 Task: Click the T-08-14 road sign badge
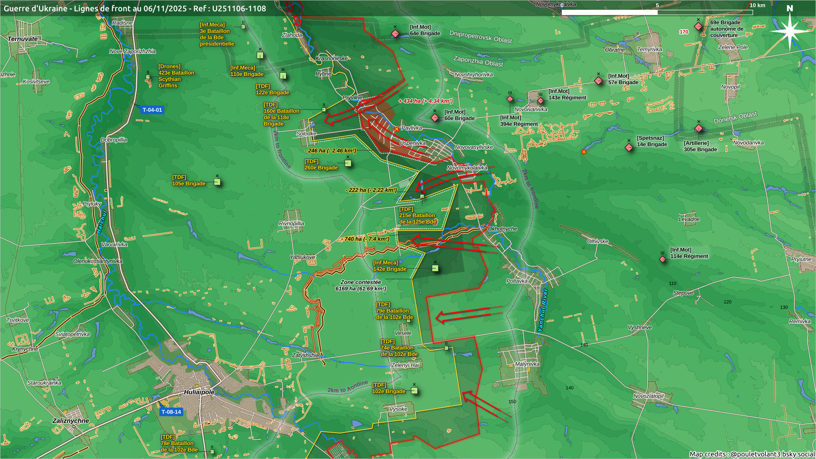171,412
